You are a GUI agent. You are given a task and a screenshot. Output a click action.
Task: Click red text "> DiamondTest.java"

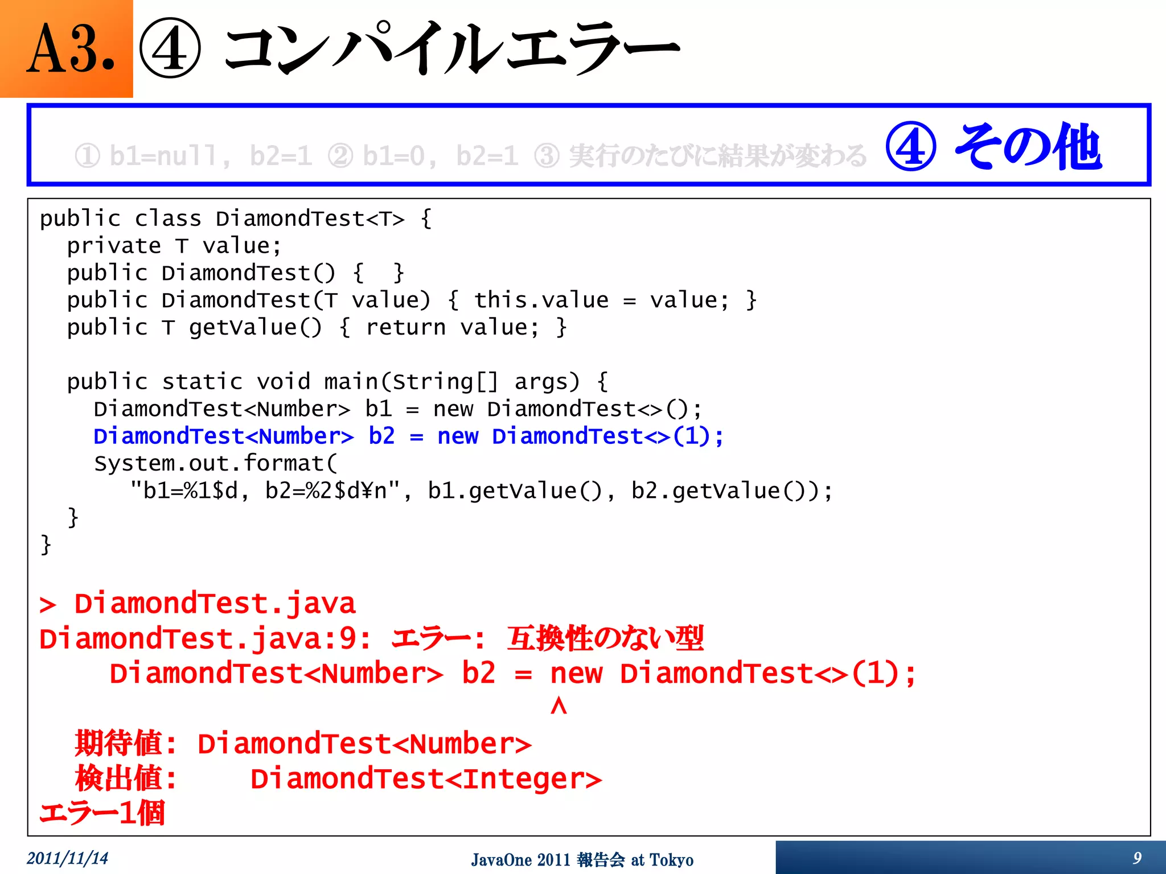point(198,603)
